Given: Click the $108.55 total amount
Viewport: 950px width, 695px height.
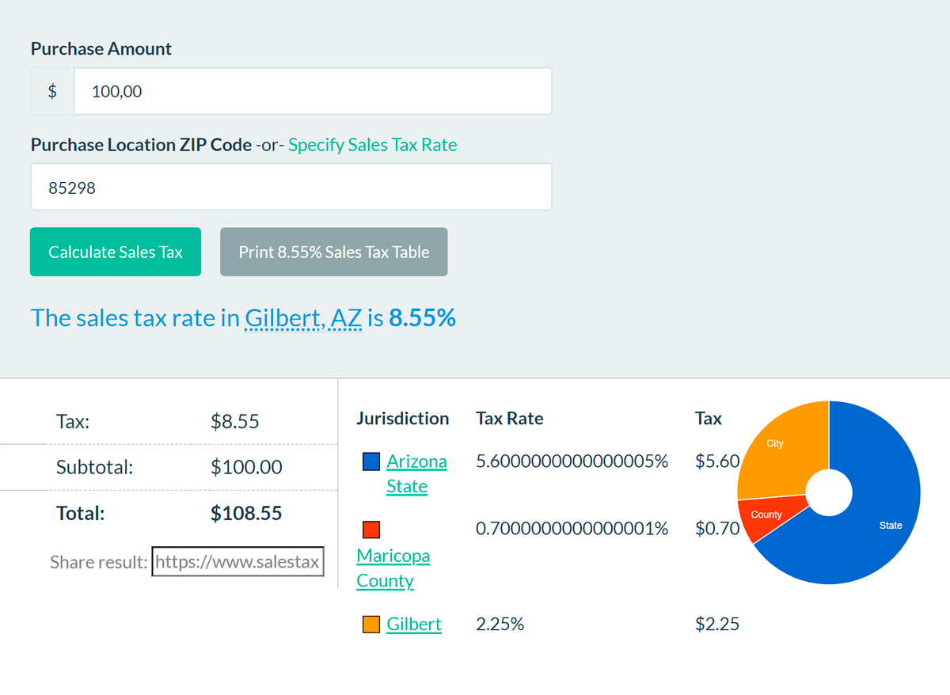Looking at the screenshot, I should click(x=246, y=513).
